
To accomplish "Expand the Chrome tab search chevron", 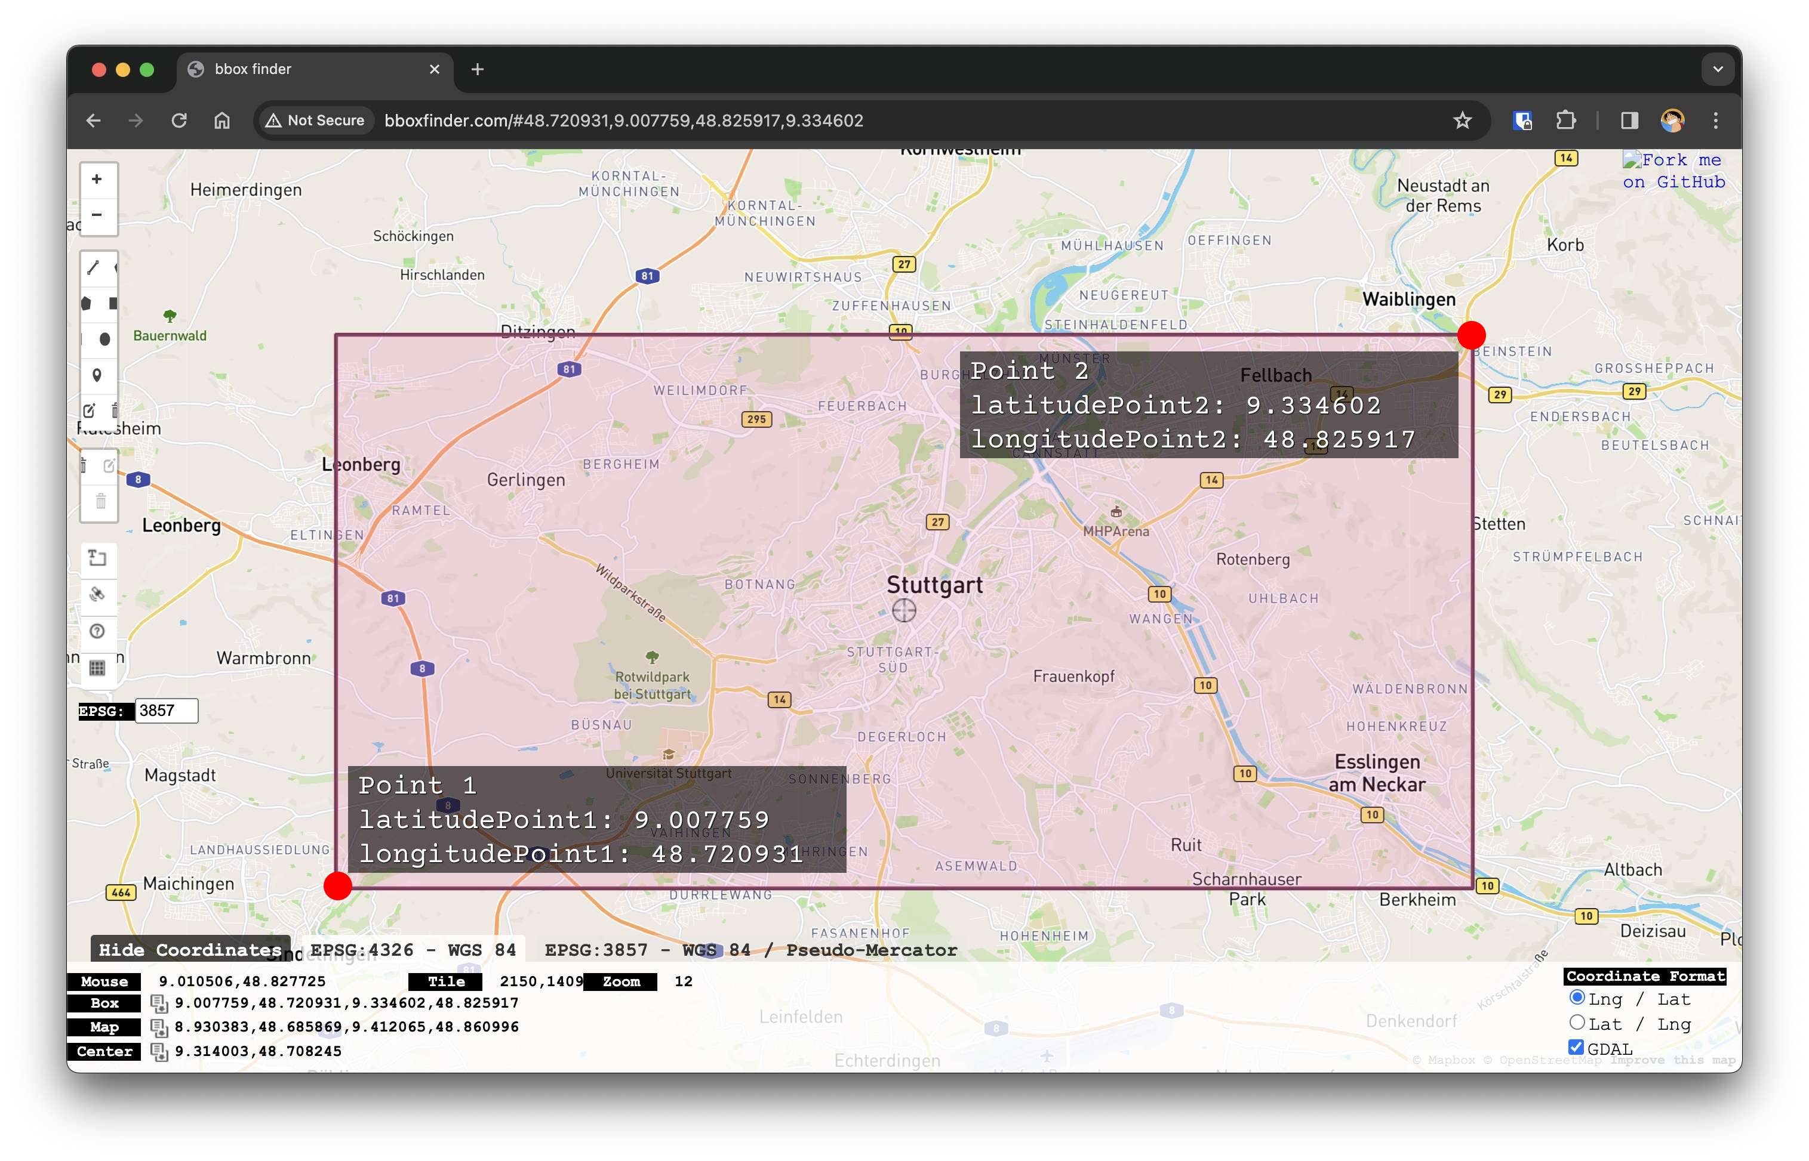I will point(1718,69).
